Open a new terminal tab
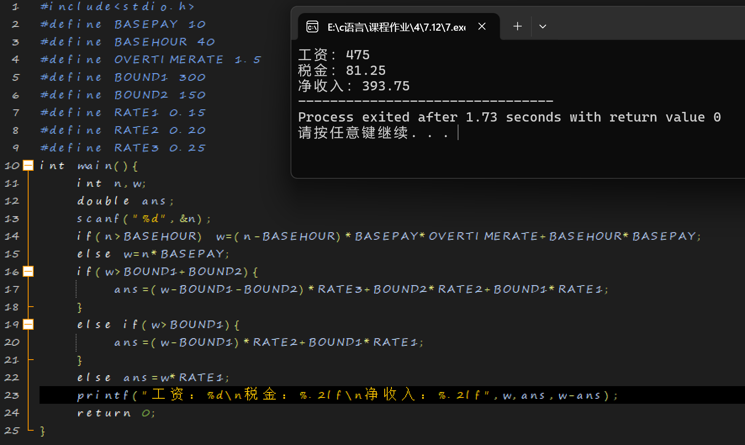The height and width of the screenshot is (445, 745). coord(518,26)
